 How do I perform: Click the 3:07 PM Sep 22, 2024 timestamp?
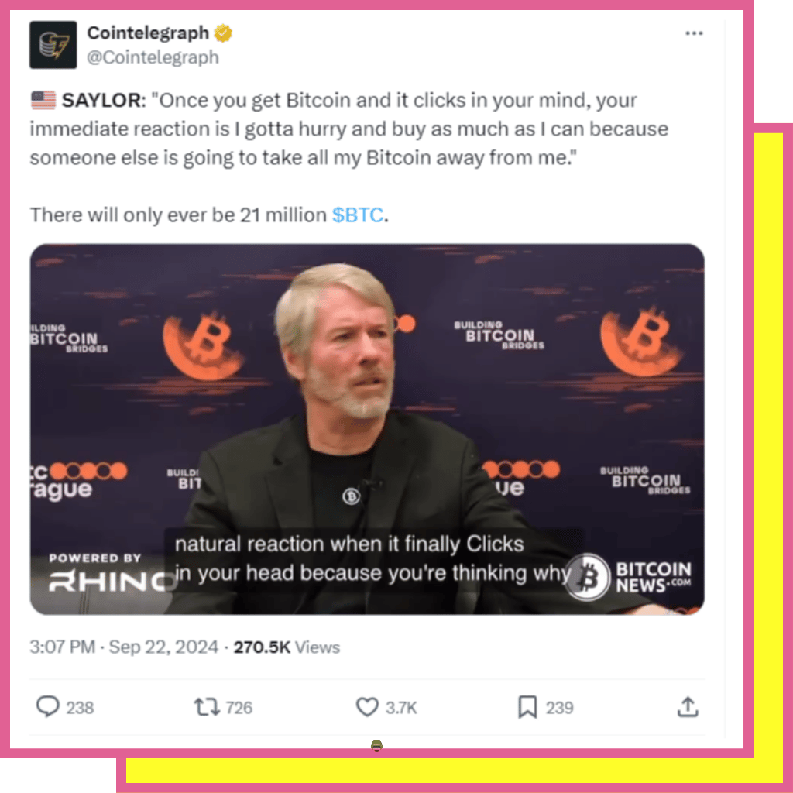pos(124,647)
